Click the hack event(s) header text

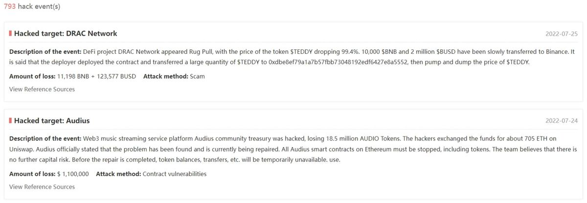39,7
